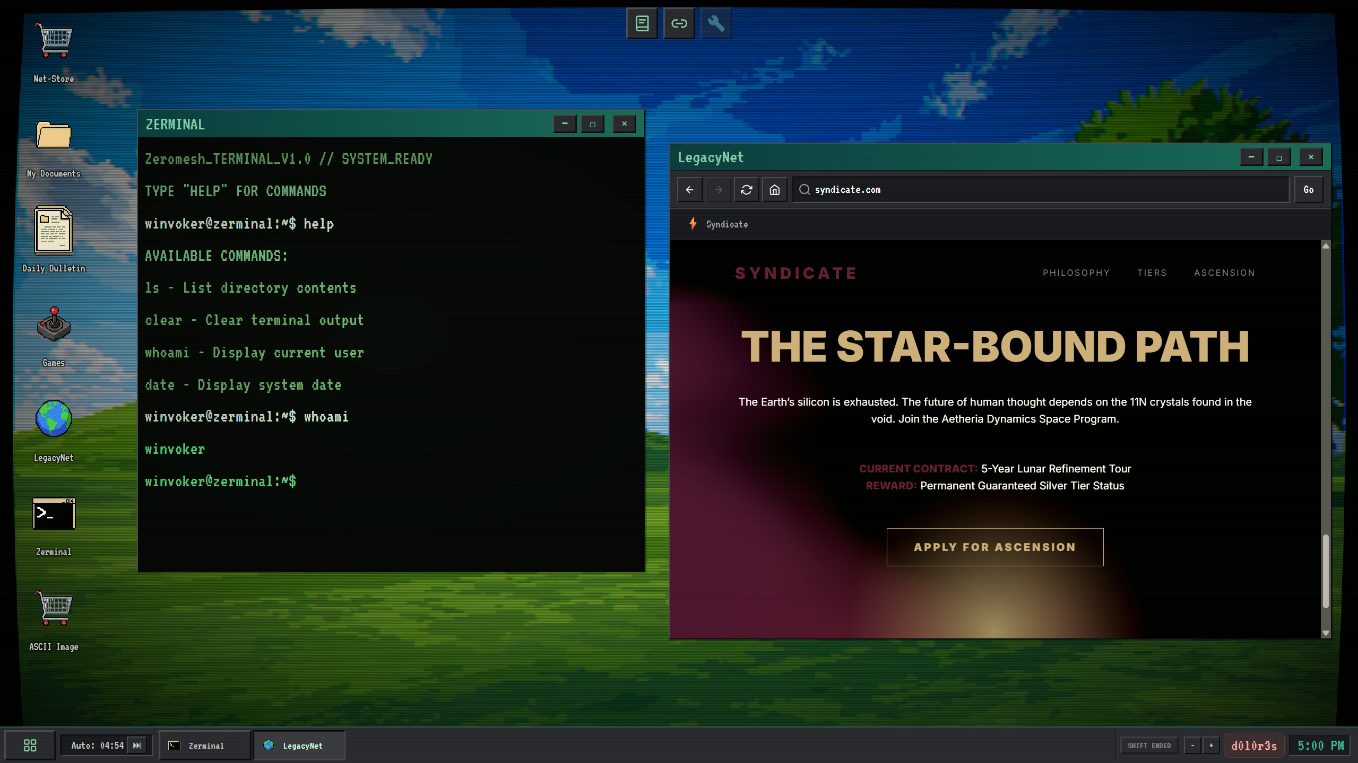
Task: Skip the auto timer with fast-forward button
Action: 137,746
